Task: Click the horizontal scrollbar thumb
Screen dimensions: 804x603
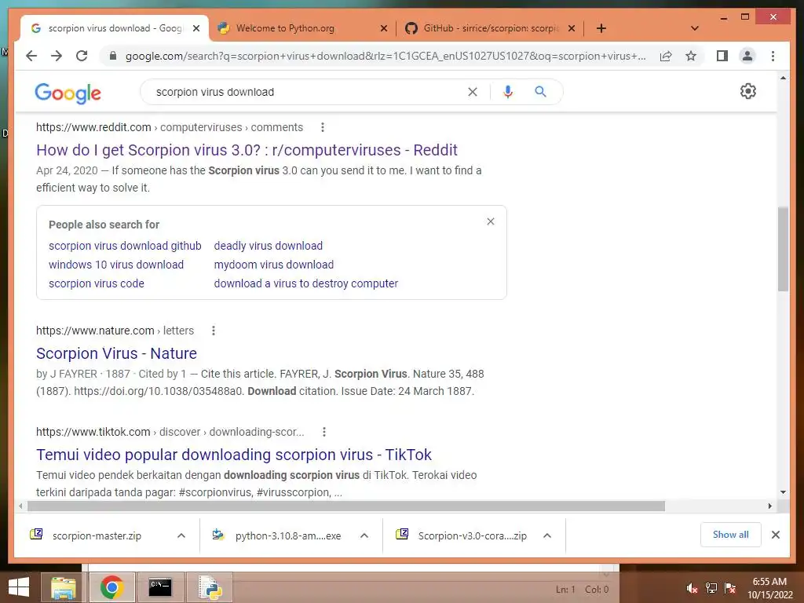Action: (x=346, y=506)
